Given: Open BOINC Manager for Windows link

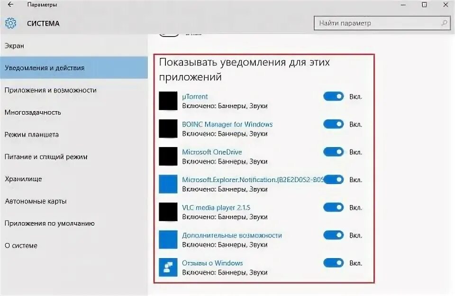Looking at the screenshot, I should (x=227, y=124).
